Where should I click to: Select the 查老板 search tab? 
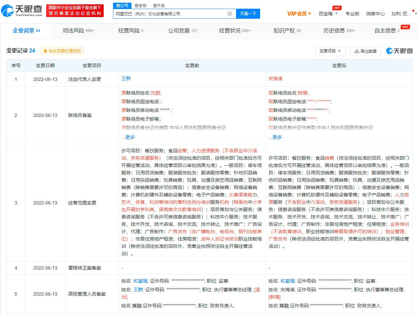click(140, 6)
